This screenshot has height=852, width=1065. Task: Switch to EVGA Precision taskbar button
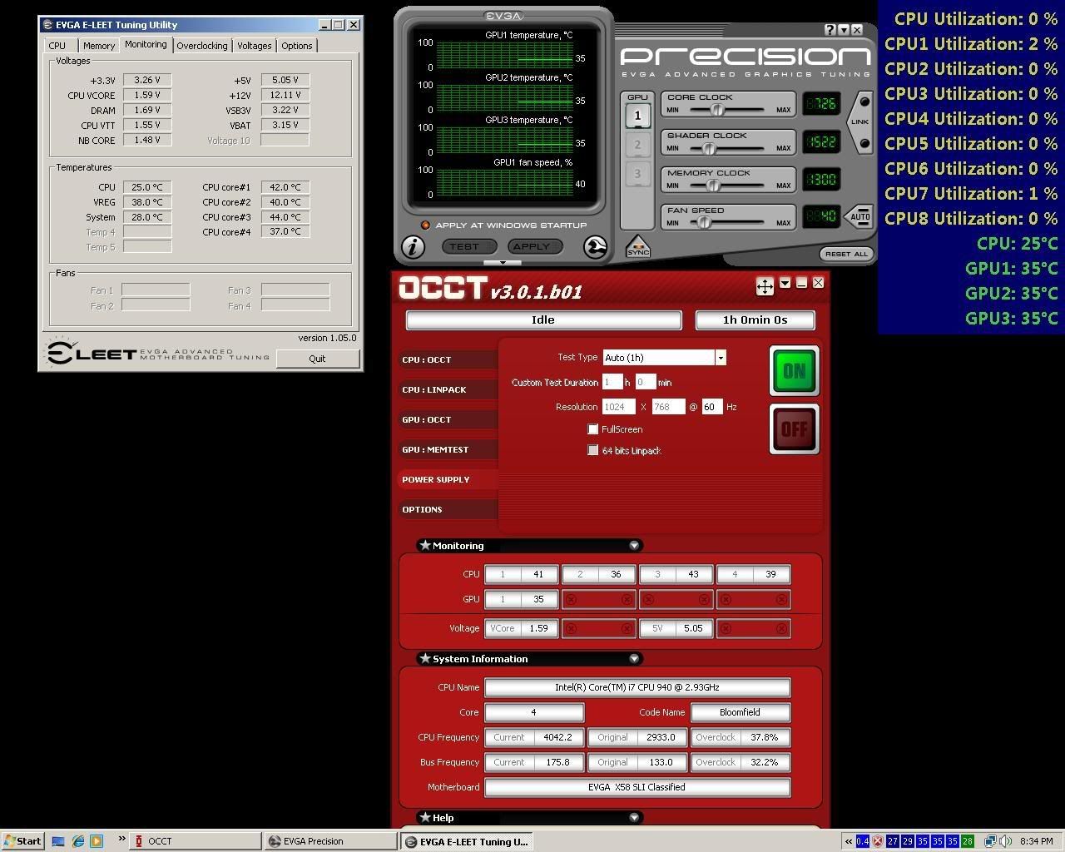coord(330,841)
